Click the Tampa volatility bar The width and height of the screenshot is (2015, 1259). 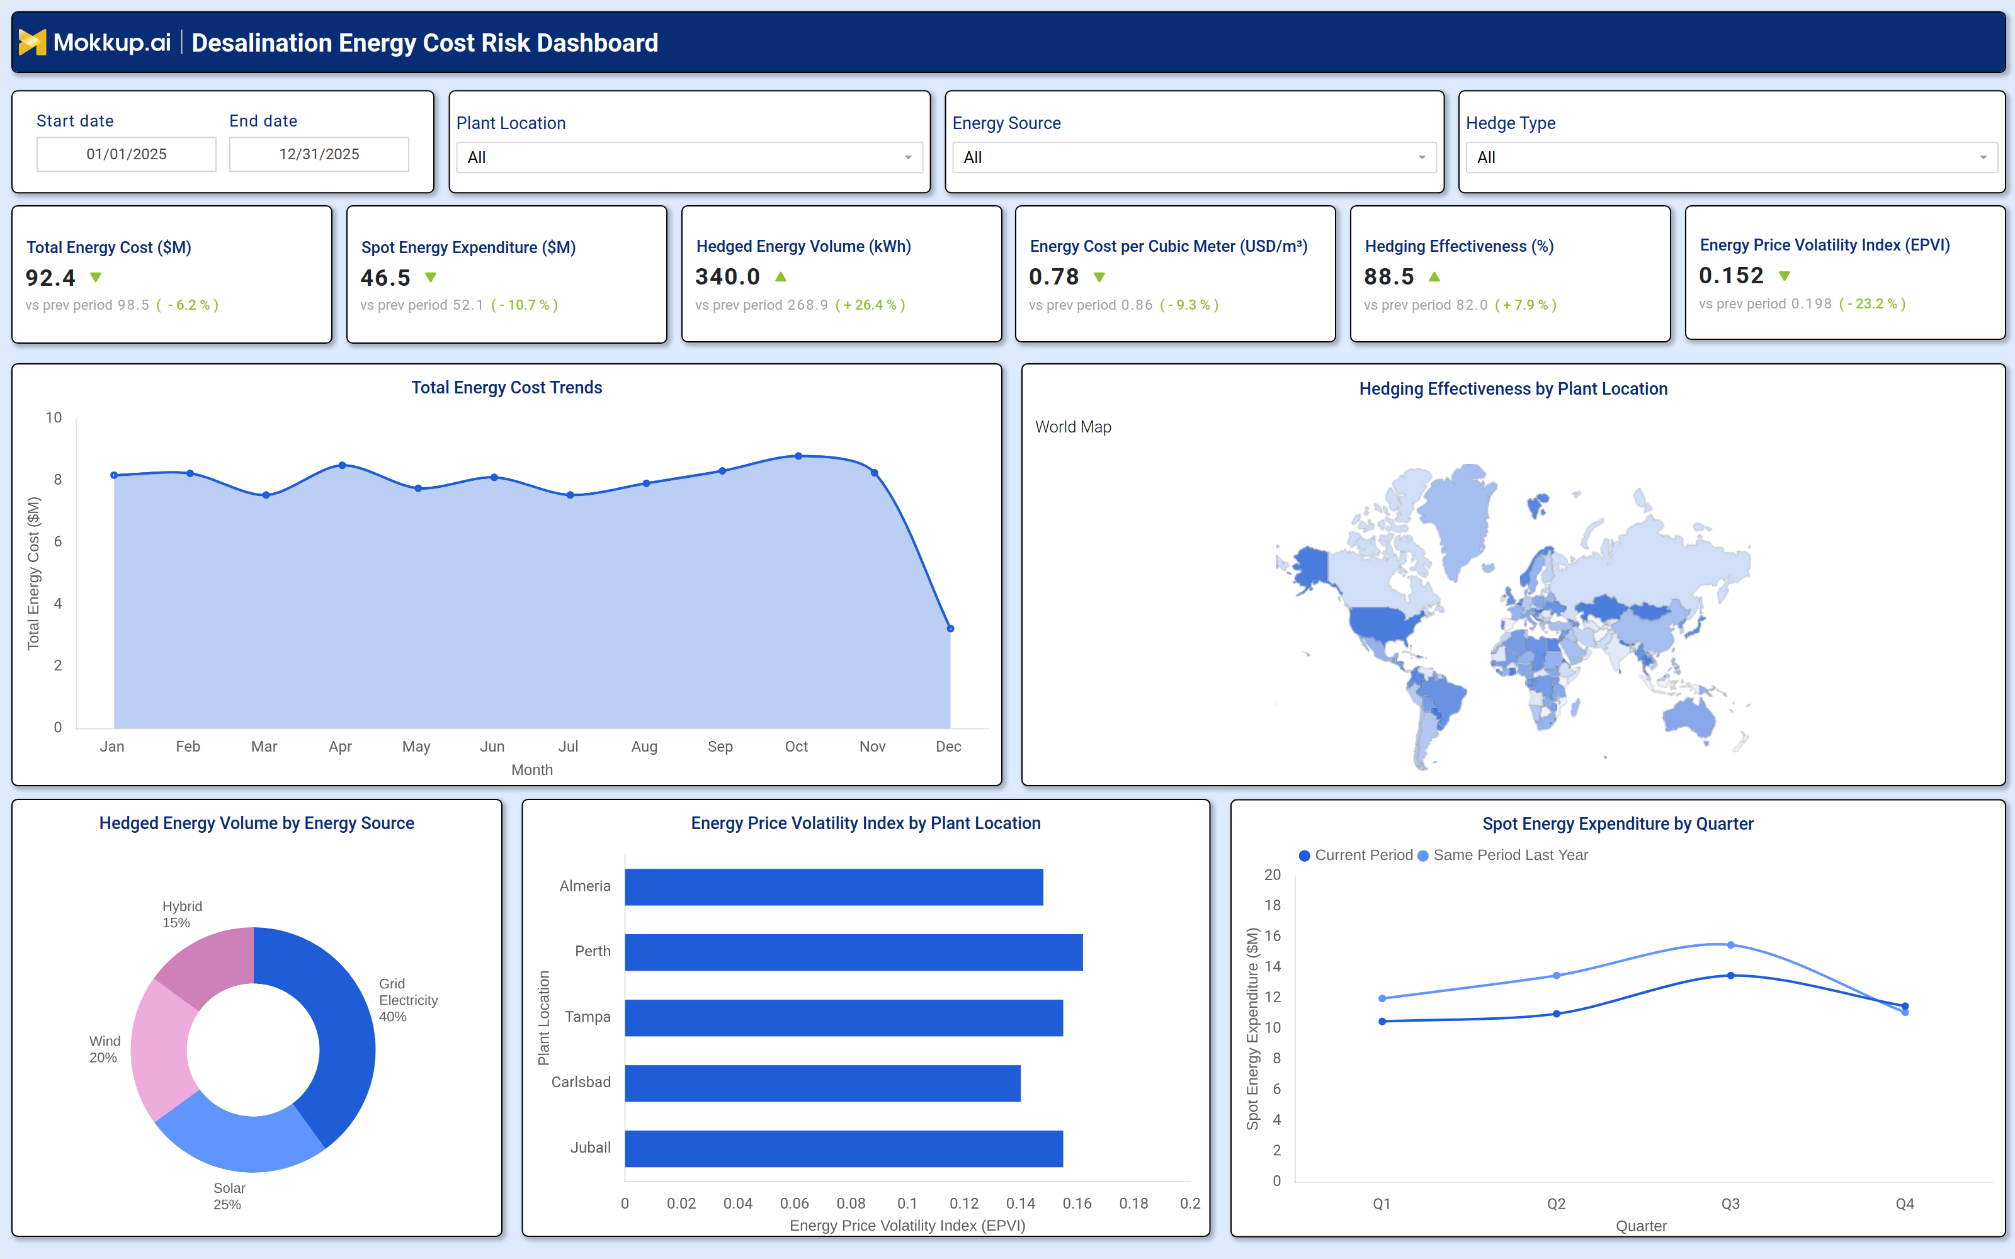(844, 1017)
